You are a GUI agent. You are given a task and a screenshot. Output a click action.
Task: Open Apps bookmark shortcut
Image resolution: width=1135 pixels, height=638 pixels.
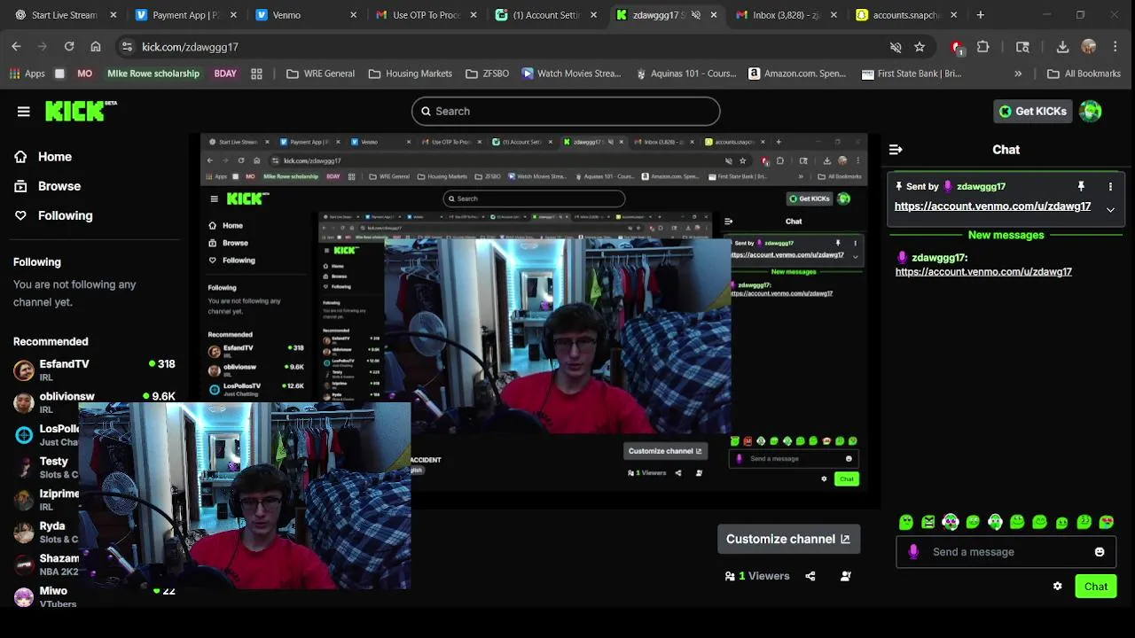(27, 74)
